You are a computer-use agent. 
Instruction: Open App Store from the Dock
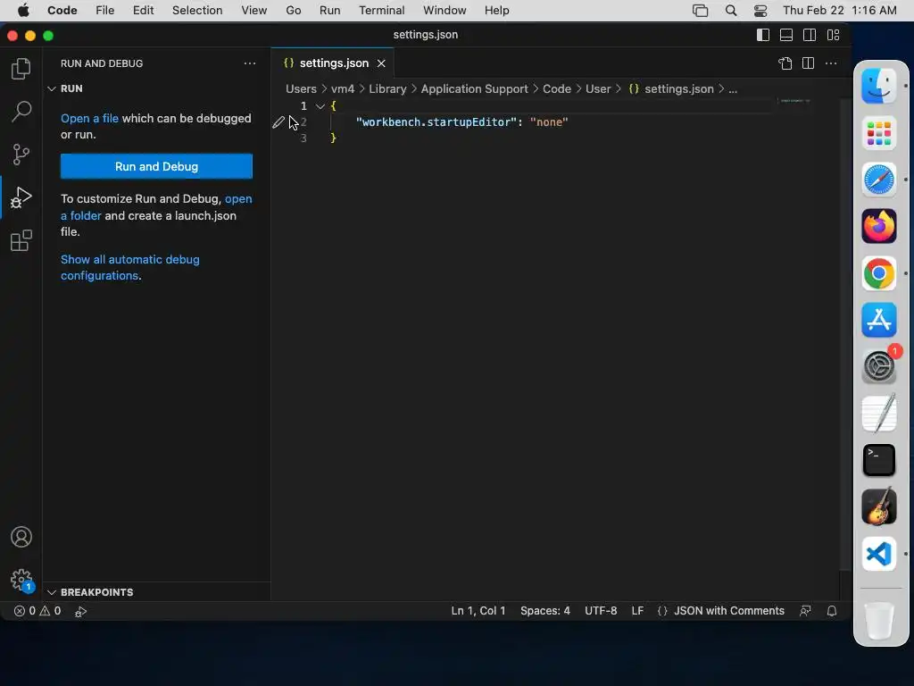pyautogui.click(x=878, y=320)
